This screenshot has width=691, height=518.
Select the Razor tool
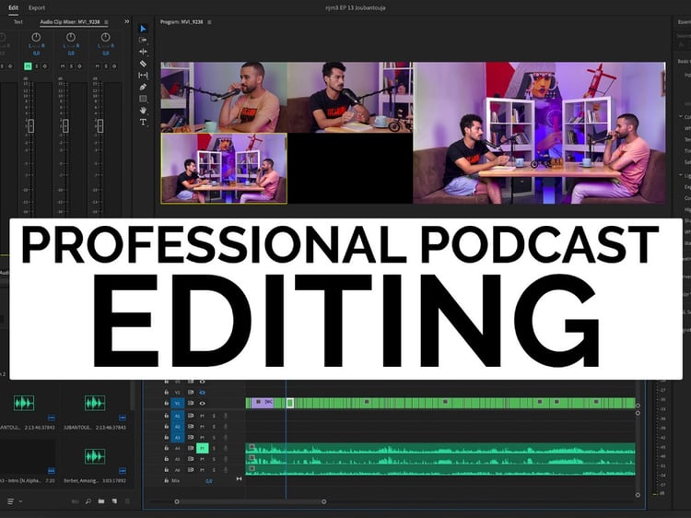pos(143,64)
